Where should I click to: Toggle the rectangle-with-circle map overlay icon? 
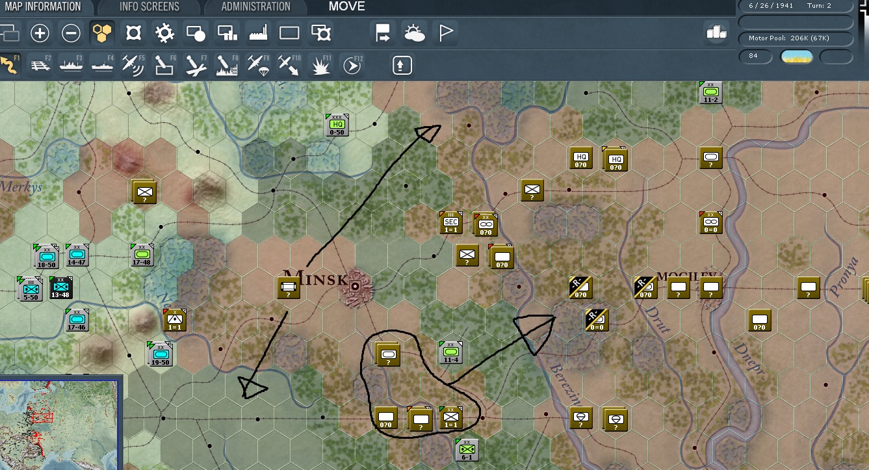click(196, 33)
